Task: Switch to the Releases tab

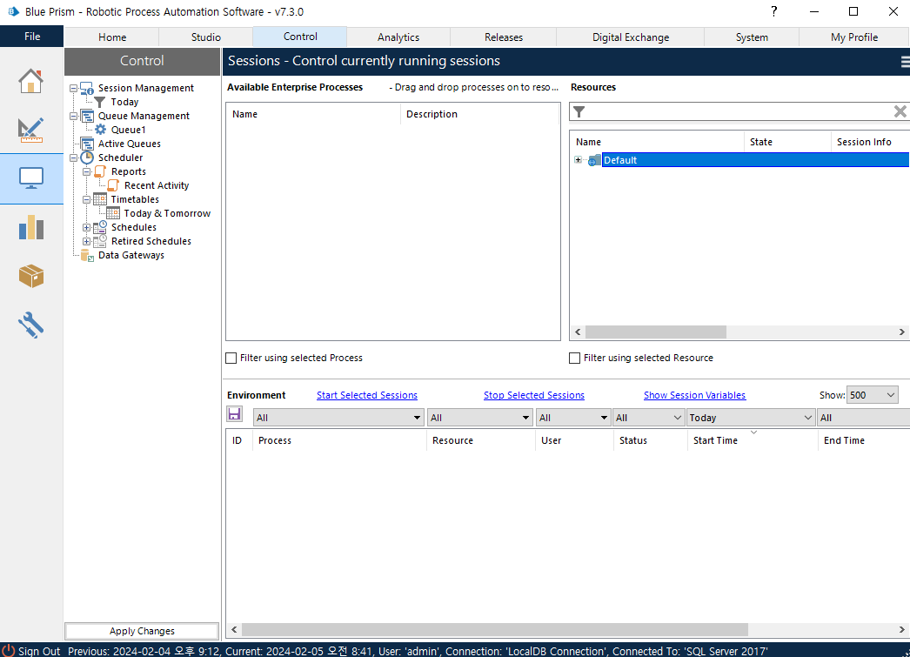Action: pyautogui.click(x=504, y=37)
